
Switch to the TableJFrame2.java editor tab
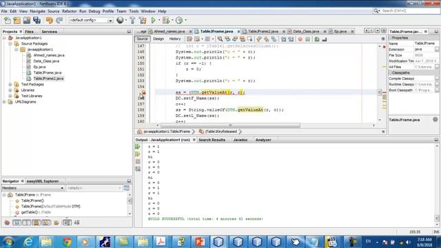click(263, 31)
